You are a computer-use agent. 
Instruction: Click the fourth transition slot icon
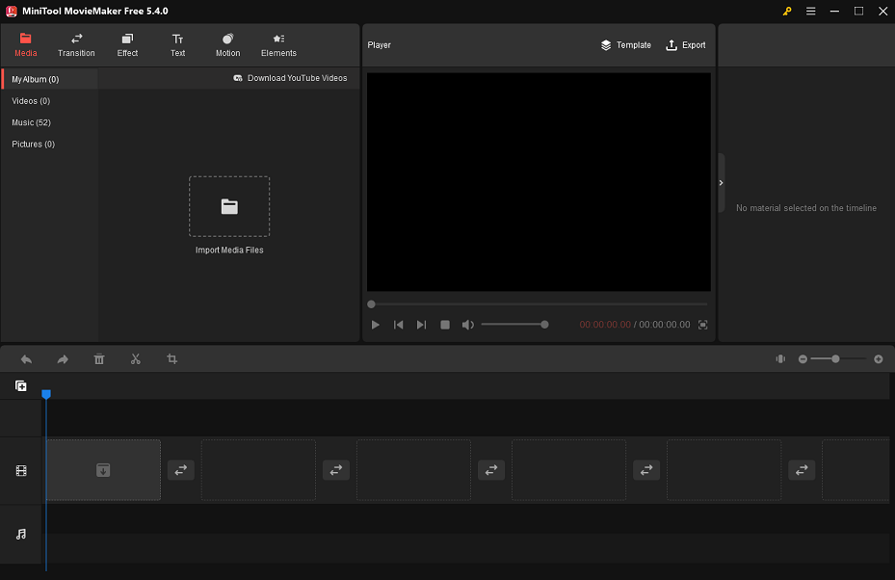coord(646,470)
